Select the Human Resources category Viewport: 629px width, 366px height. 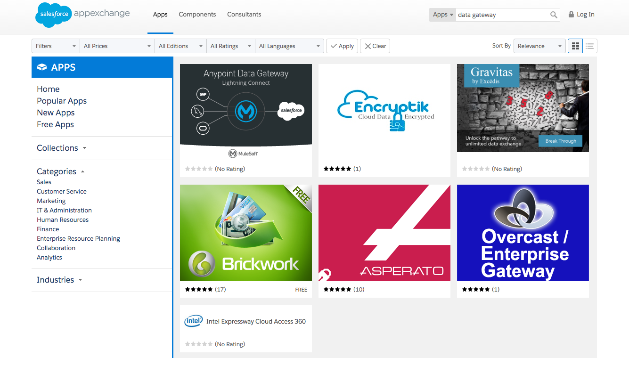pos(63,220)
